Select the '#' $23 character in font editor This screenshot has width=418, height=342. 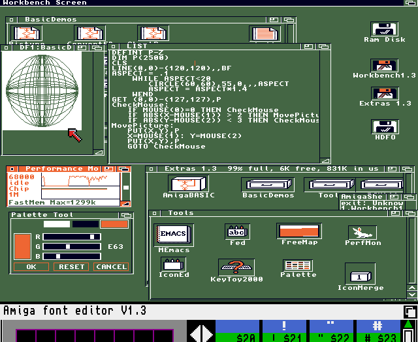pos(378,331)
